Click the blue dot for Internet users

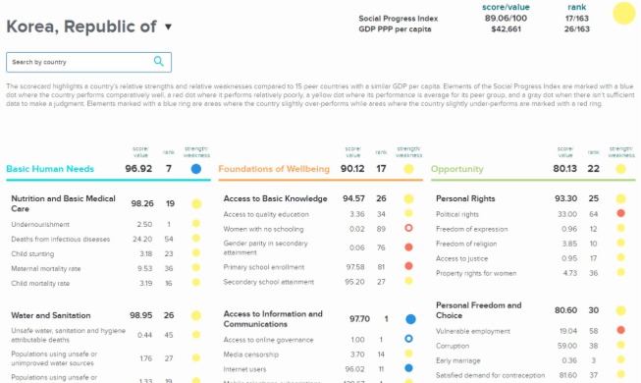(408, 368)
